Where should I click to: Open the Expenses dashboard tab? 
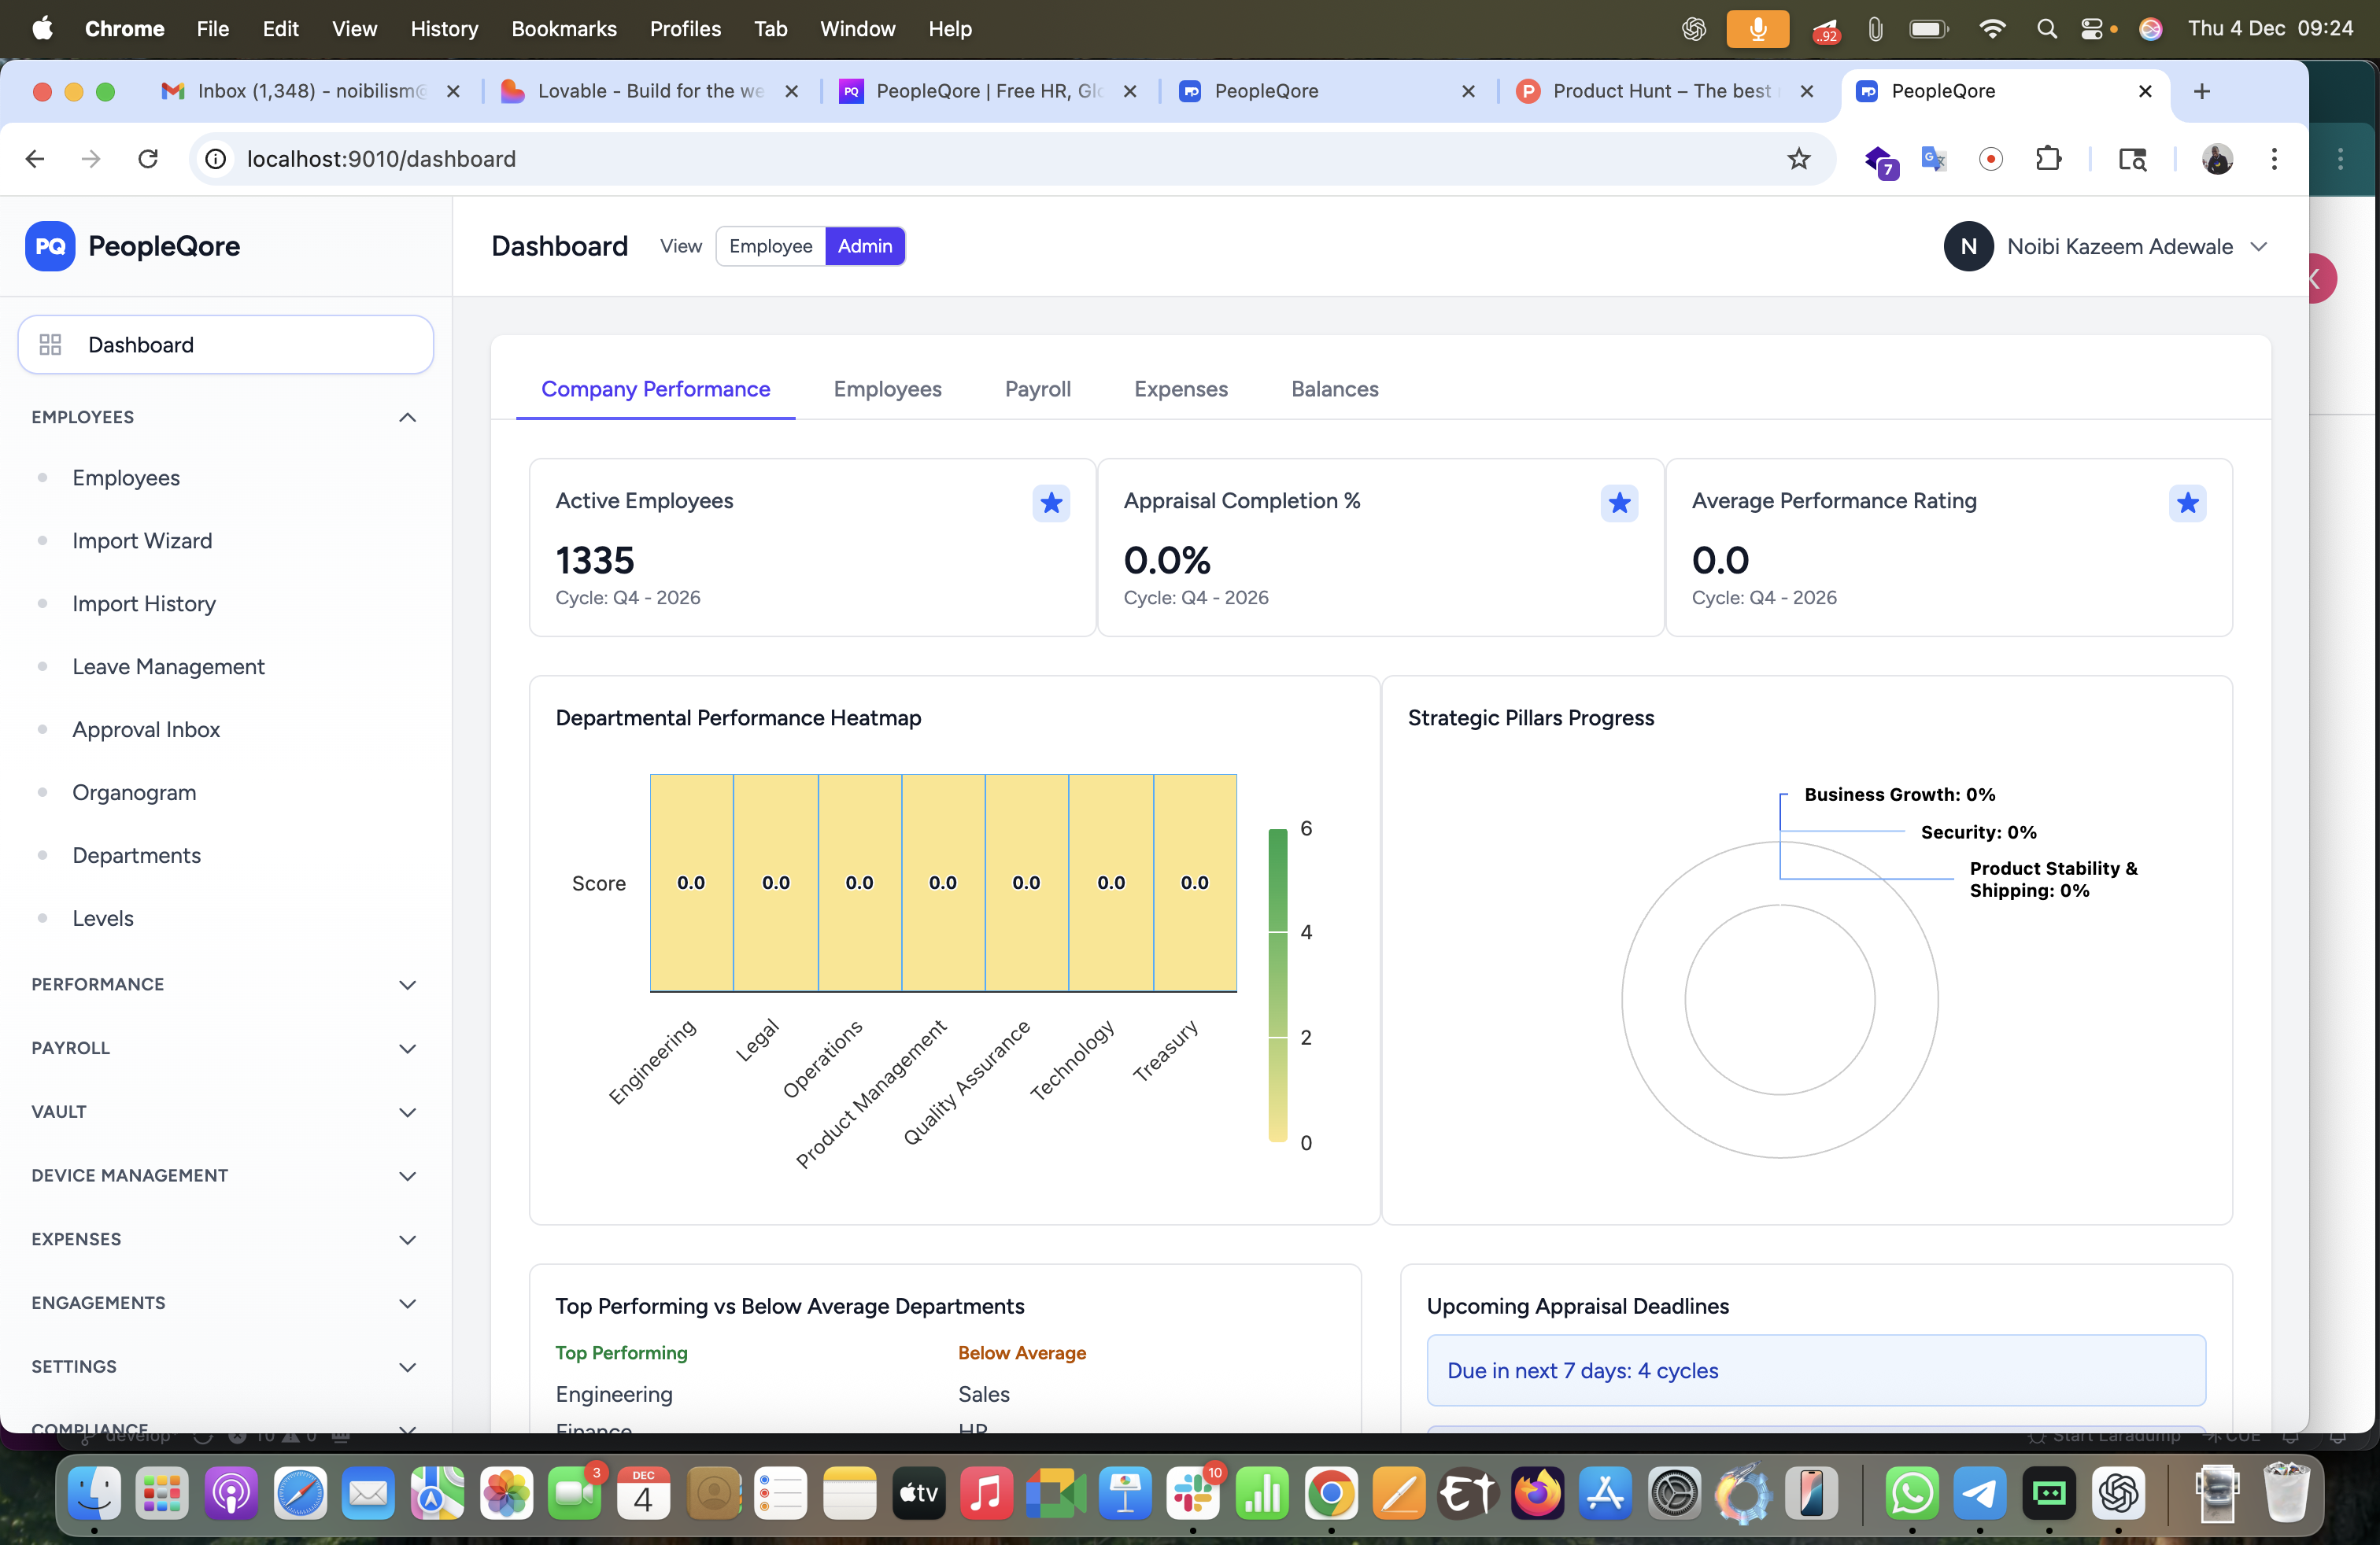coord(1180,389)
